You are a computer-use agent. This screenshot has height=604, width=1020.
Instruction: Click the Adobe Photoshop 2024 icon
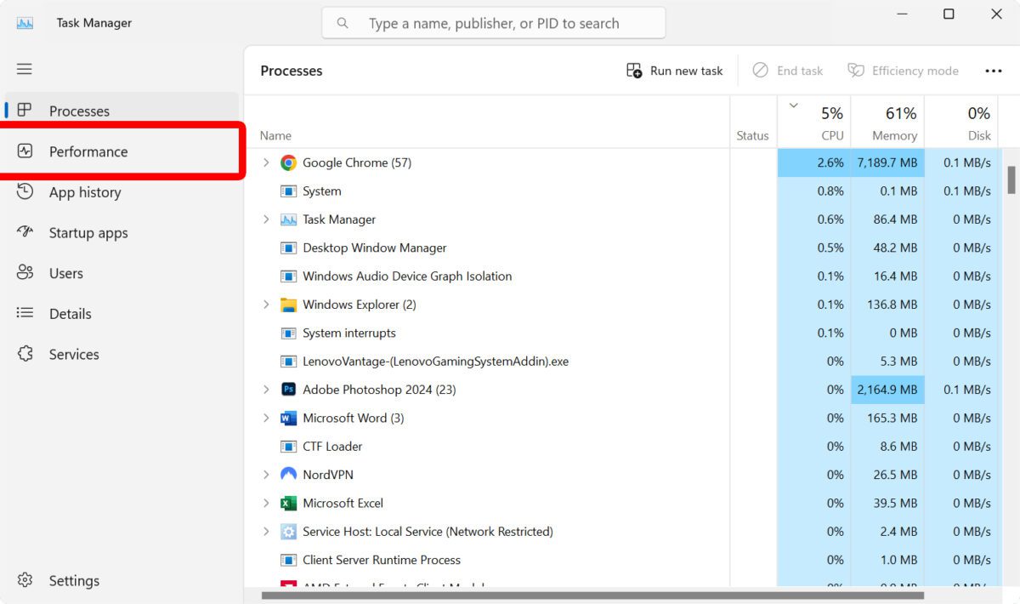click(x=288, y=390)
